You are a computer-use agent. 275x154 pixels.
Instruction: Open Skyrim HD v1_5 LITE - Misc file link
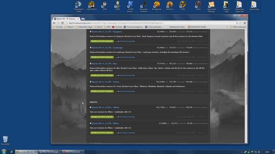point(104,64)
